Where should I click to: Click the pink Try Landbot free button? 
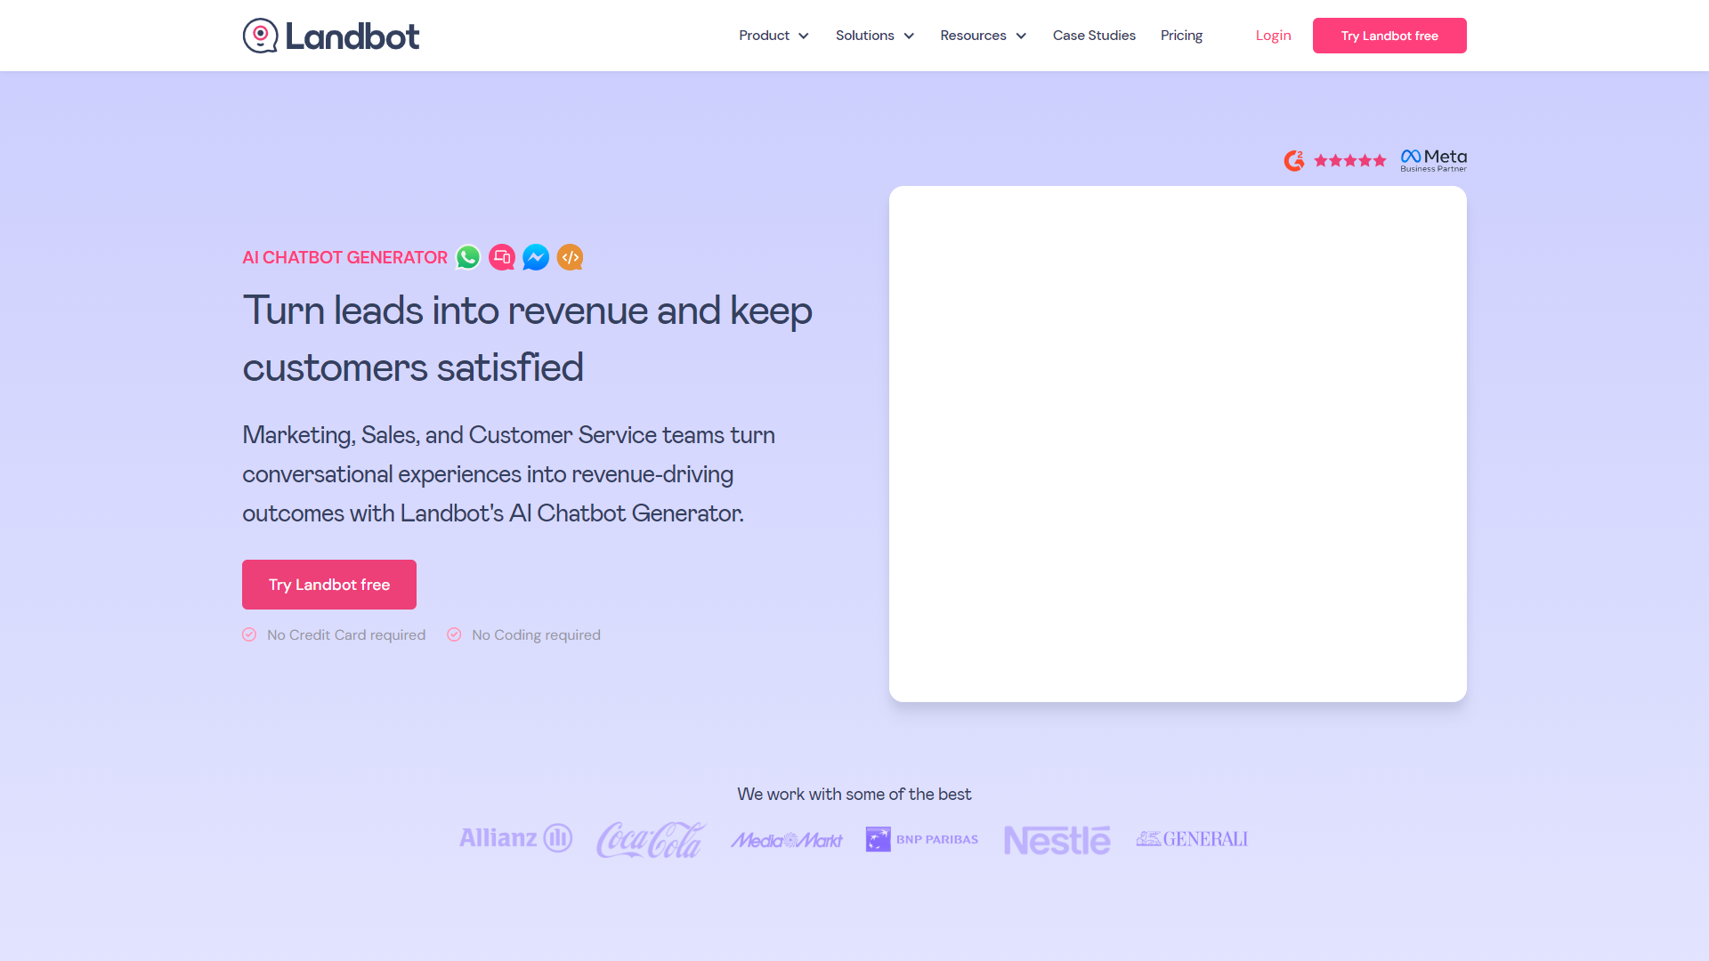(1389, 36)
